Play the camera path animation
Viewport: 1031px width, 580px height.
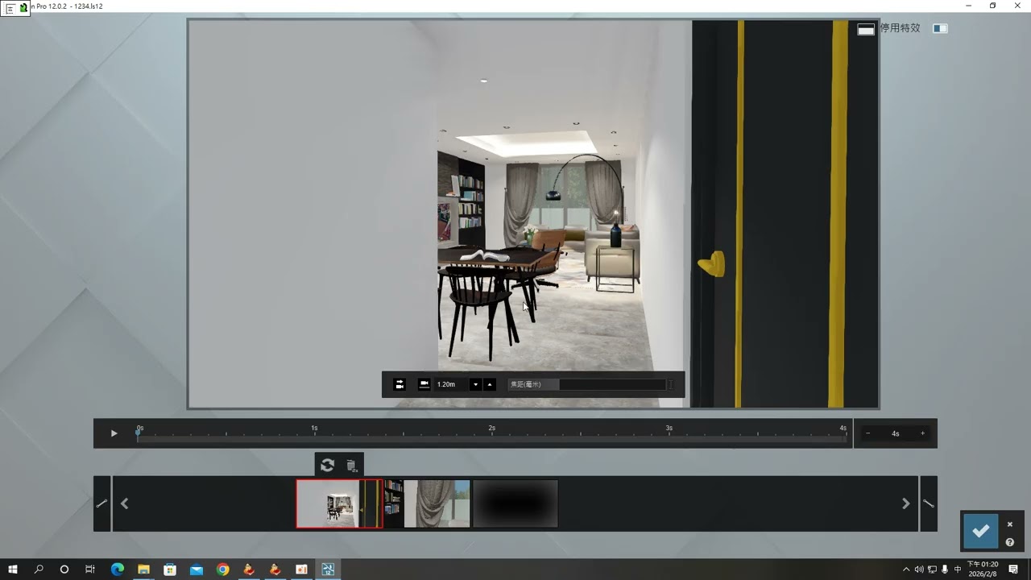pyautogui.click(x=114, y=433)
